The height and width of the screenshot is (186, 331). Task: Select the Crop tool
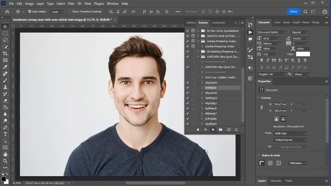[x=5, y=54]
